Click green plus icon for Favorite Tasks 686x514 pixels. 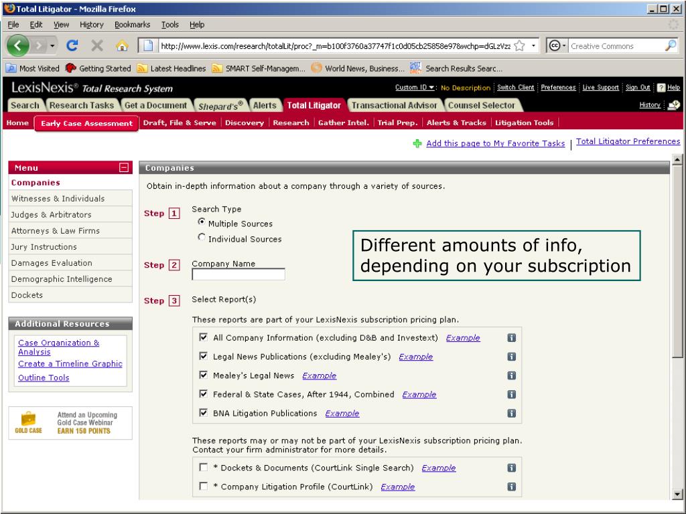click(x=417, y=143)
